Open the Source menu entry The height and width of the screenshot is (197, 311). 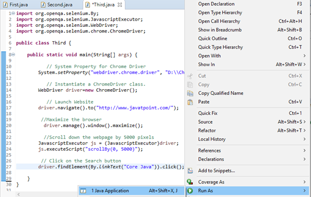click(247, 122)
